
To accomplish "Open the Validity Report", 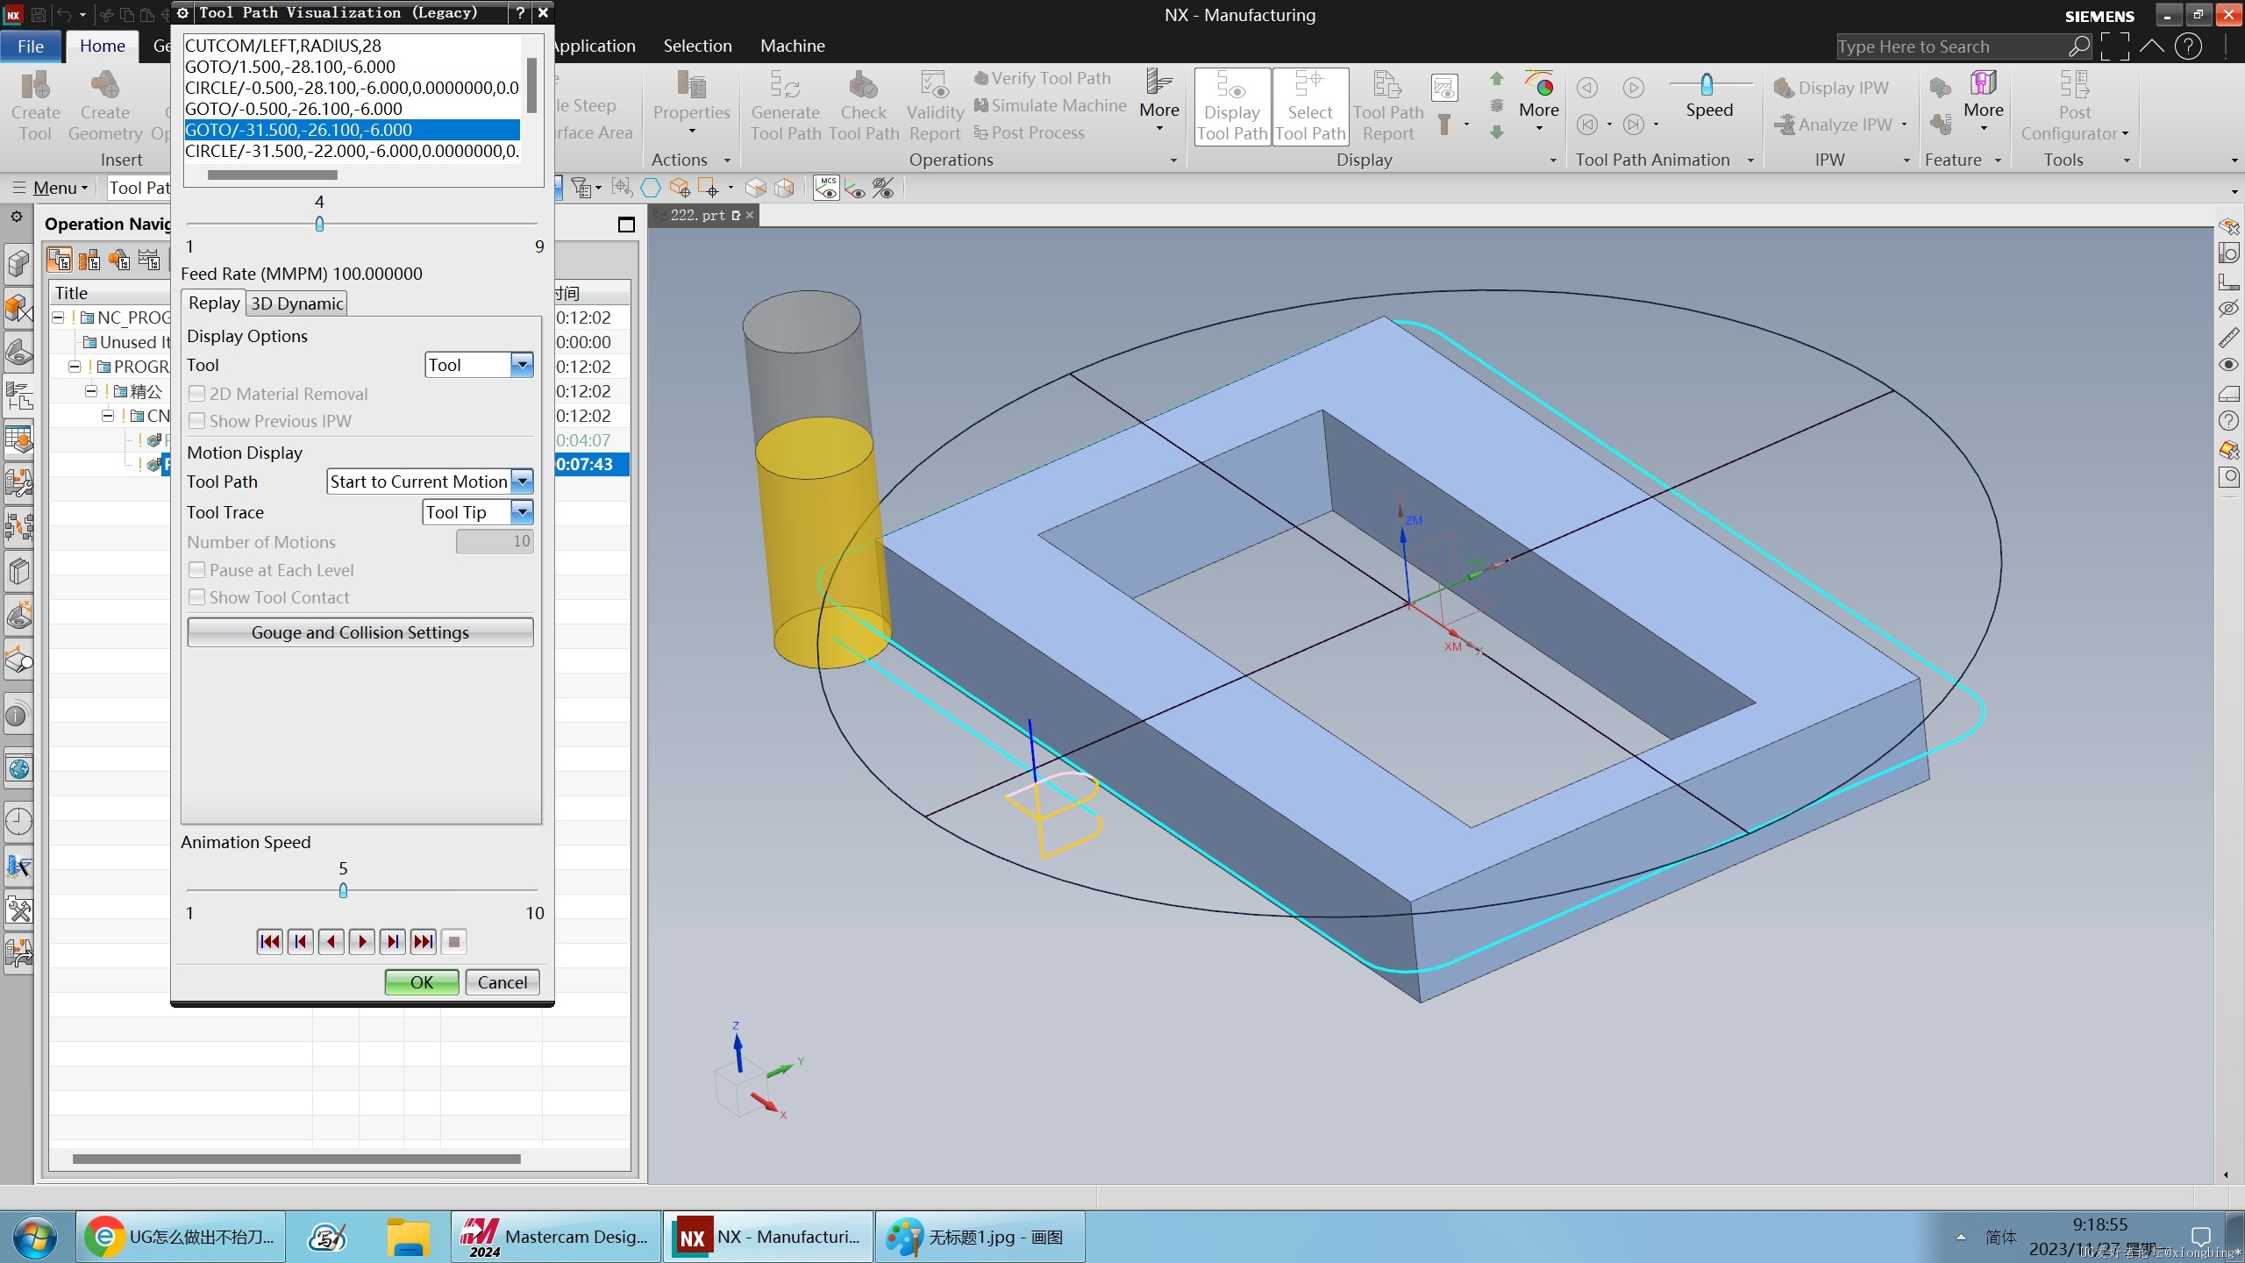I will tap(935, 105).
